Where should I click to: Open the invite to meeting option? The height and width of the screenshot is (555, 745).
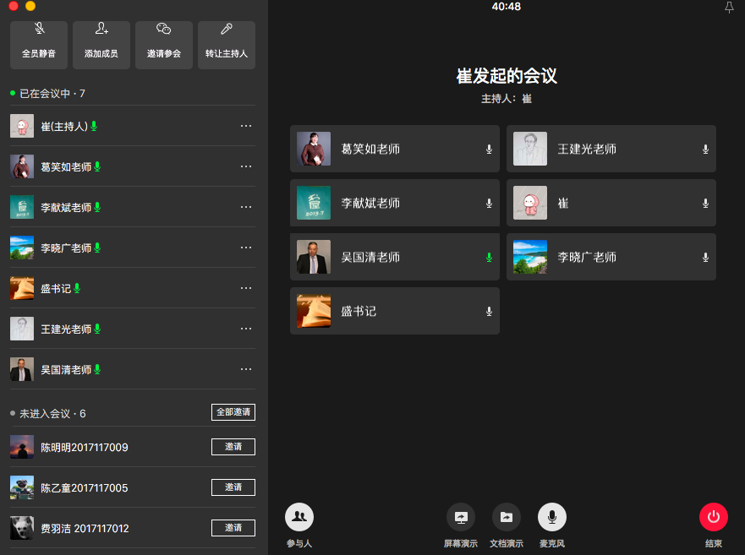coord(164,30)
